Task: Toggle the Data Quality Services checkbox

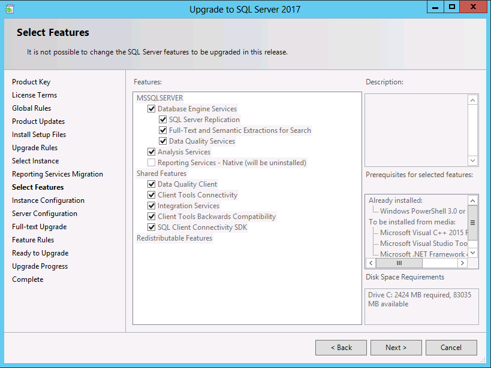Action: (163, 141)
